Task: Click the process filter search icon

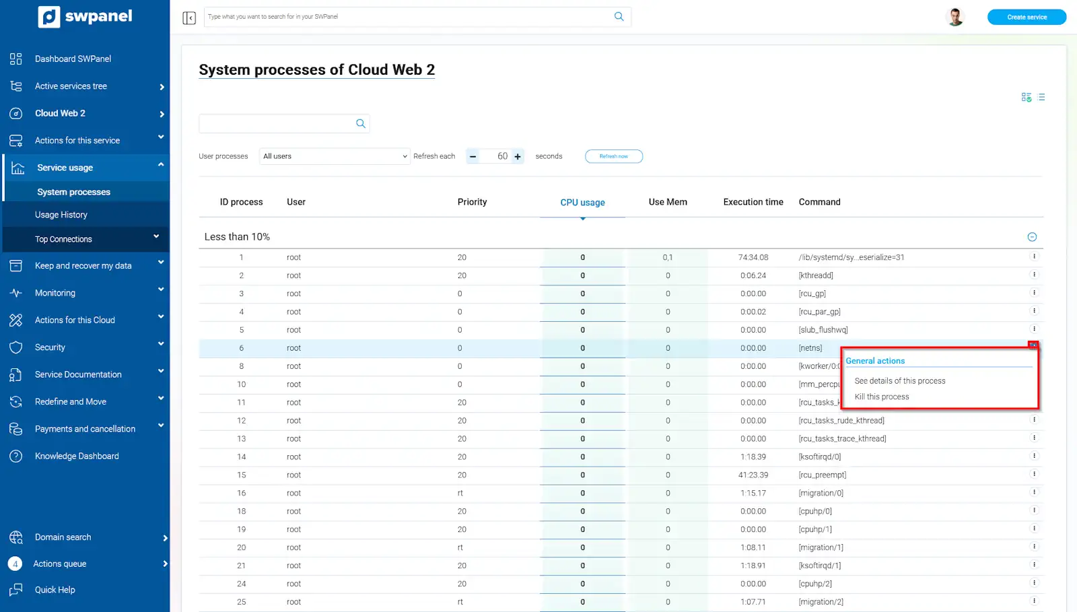Action: (361, 123)
